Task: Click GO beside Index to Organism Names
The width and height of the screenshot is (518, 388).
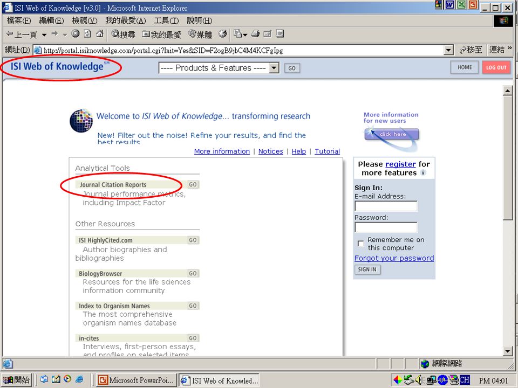Action: click(x=193, y=306)
